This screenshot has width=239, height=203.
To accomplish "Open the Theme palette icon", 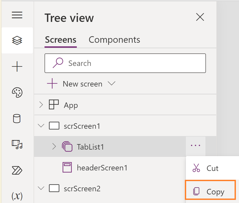I will pos(17,93).
